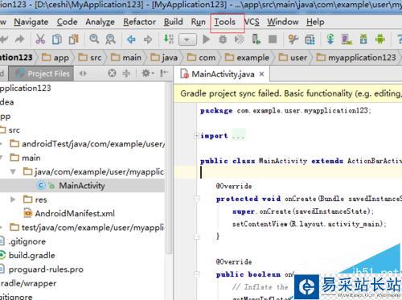Viewport: 402px width, 300px height.
Task: Click the main breadcrumb folder
Action: tap(126, 57)
